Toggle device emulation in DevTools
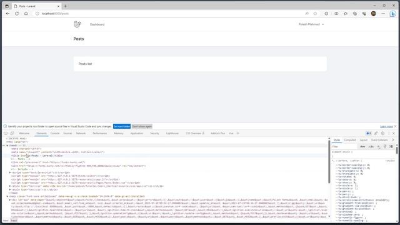This screenshot has height=225, width=400. tap(12, 133)
